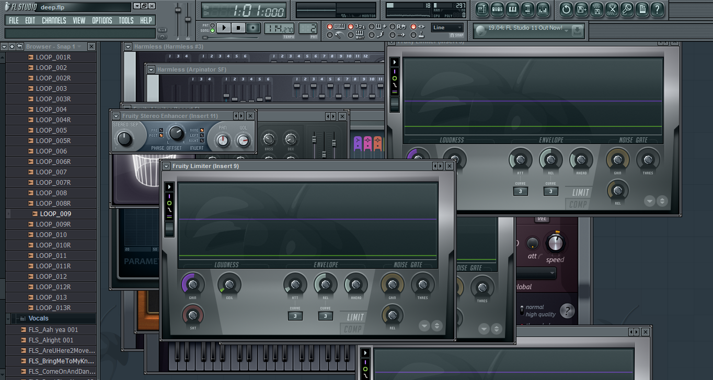Open the VIEW menu
Screen dimensions: 713x380
point(79,20)
